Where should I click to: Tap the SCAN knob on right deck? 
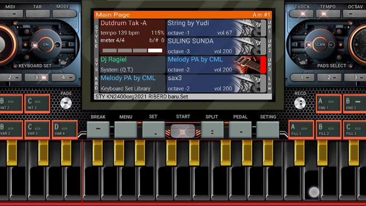point(320,45)
